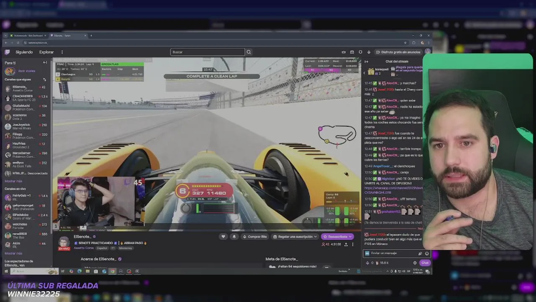Open the three-dot menu beside Explorar
Viewport: 536px width, 302px height.
[62, 52]
